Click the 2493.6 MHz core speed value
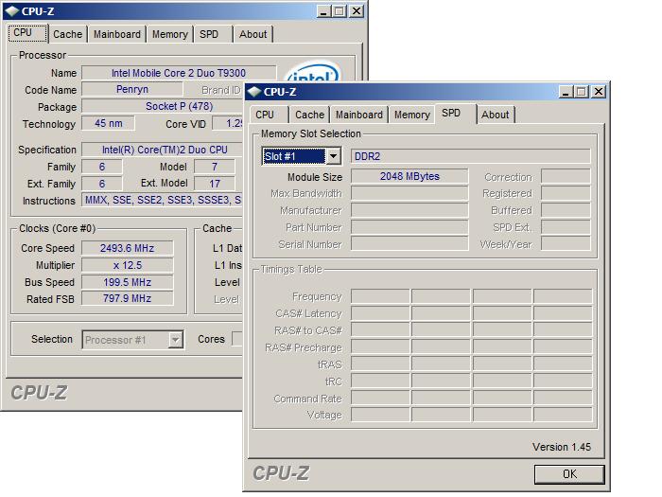The width and height of the screenshot is (662, 497). click(x=127, y=248)
